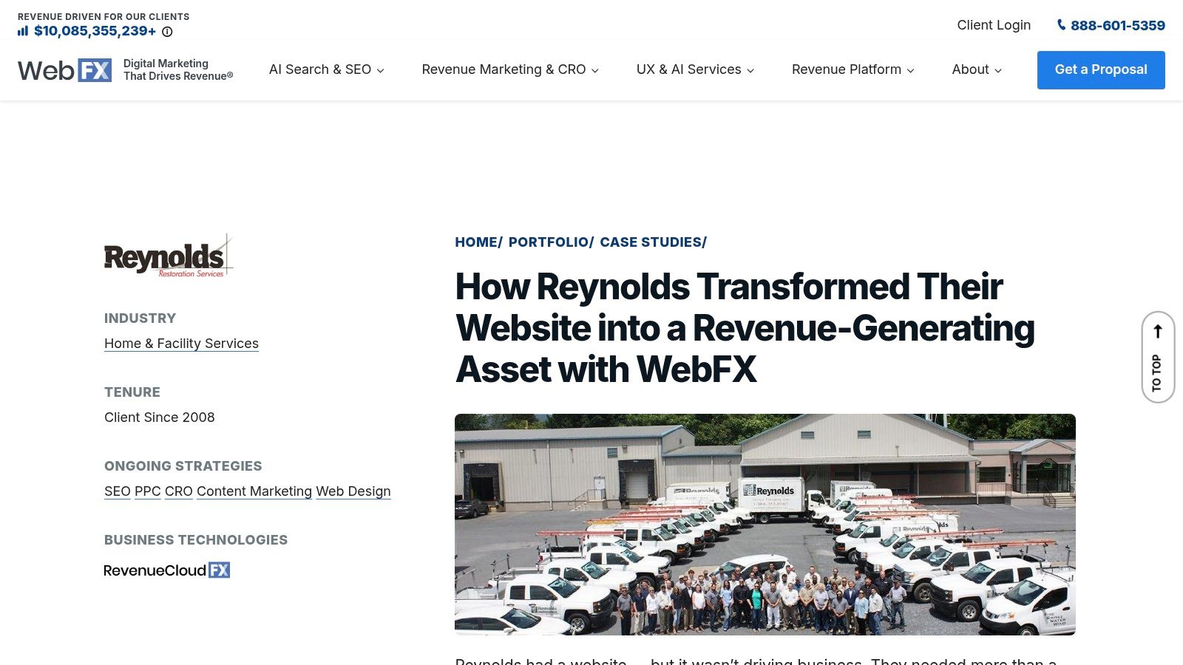Screen dimensions: 1183x665
Task: Open the Revenue Platform dropdown
Action: [853, 69]
